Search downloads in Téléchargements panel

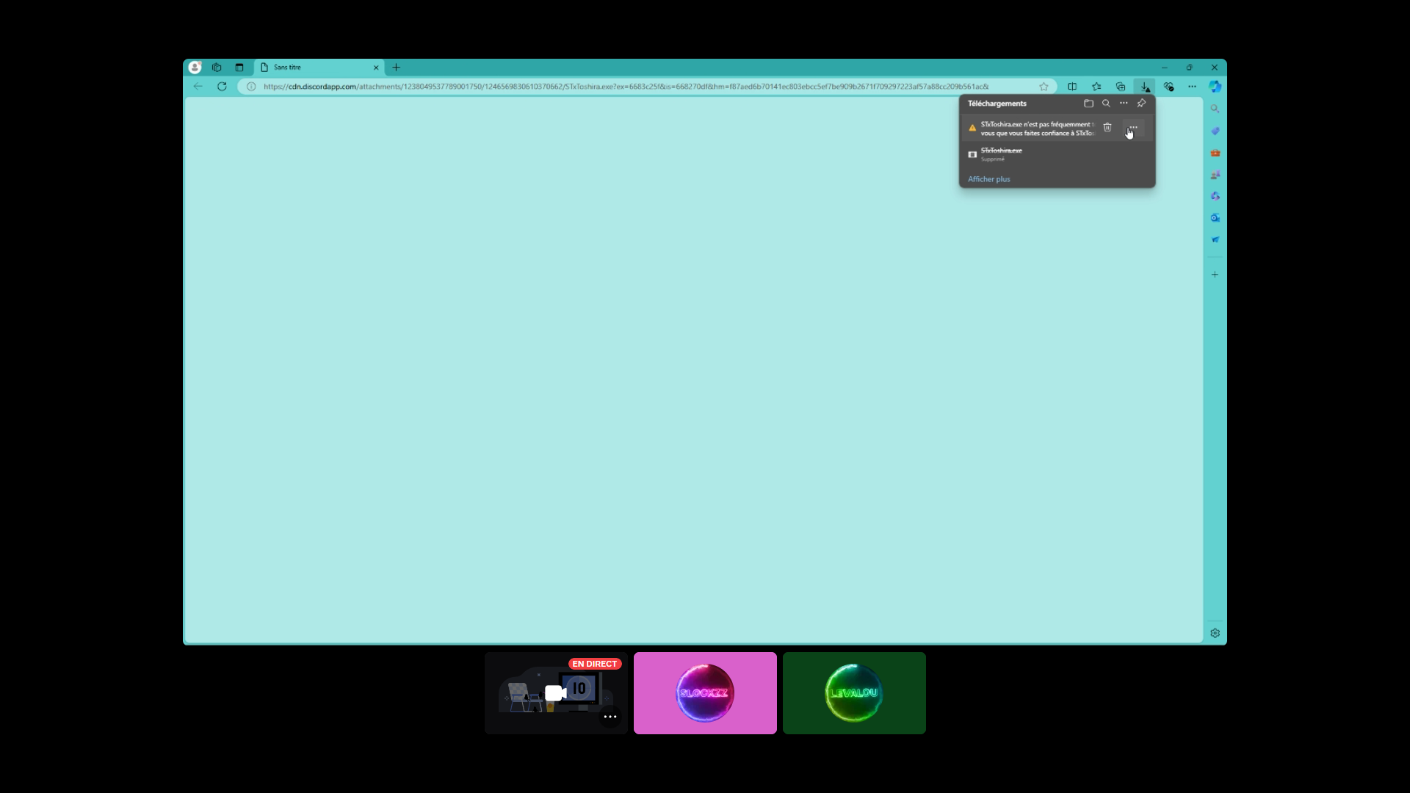coord(1106,104)
